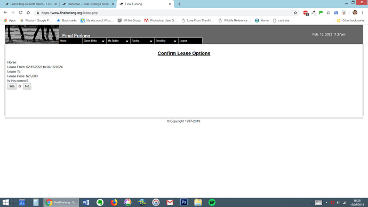Click the horse legs banner image
368x207 pixels.
coord(32,35)
